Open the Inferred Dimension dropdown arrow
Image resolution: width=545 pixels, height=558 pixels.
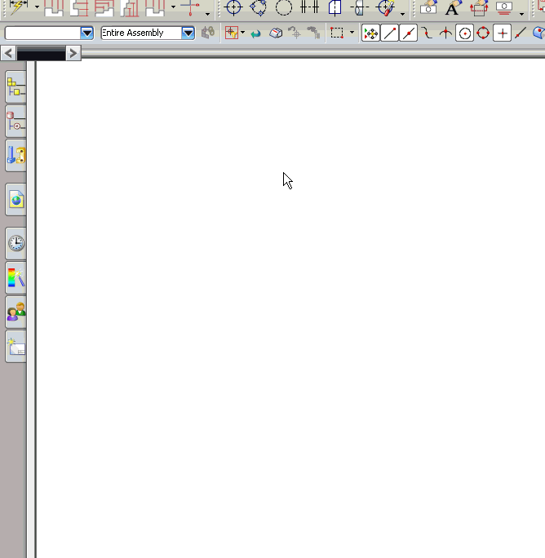(37, 7)
